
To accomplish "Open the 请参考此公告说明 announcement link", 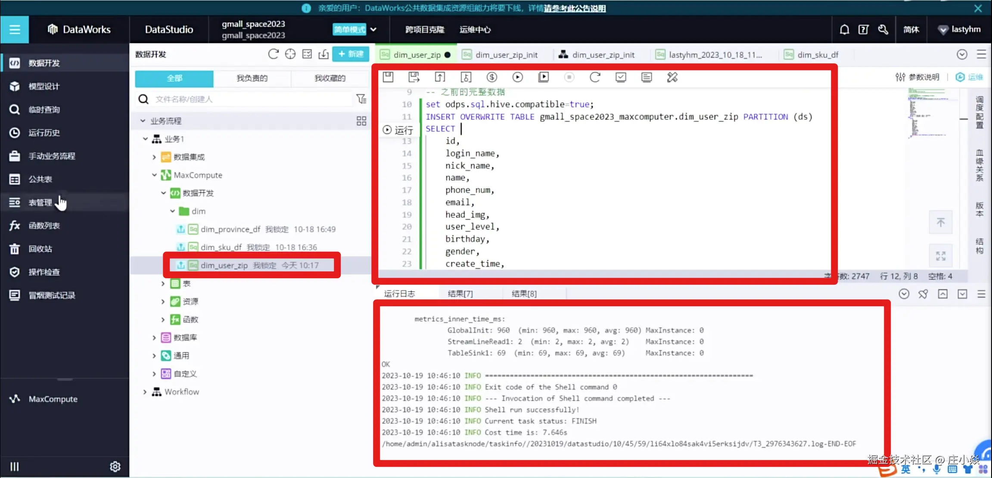I will coord(575,8).
